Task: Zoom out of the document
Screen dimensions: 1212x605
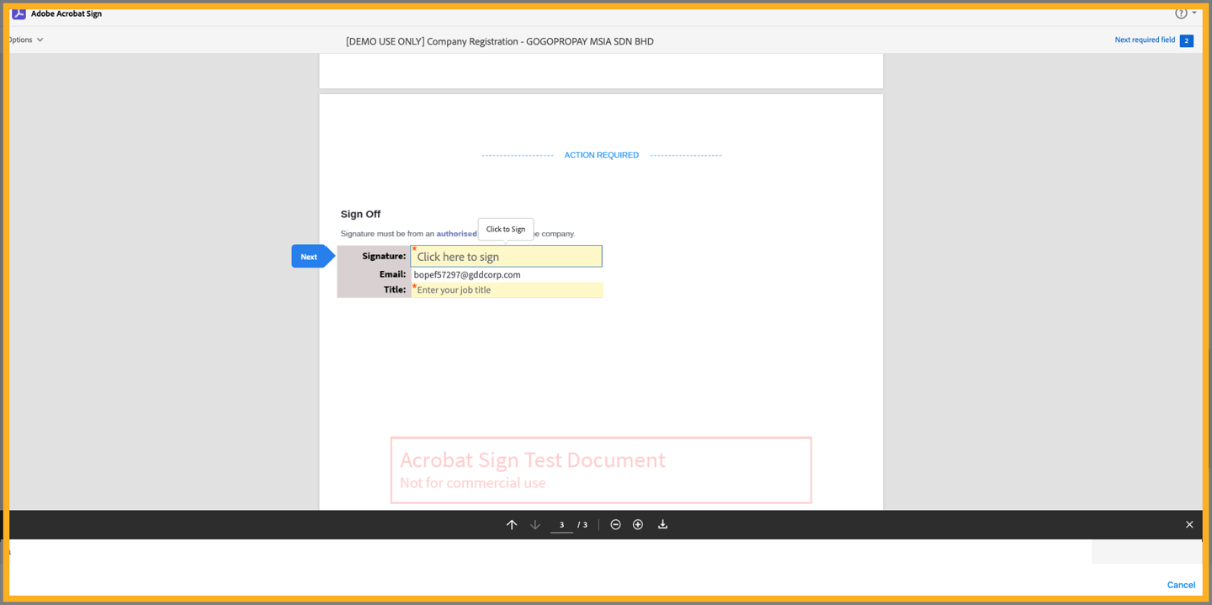Action: coord(615,524)
